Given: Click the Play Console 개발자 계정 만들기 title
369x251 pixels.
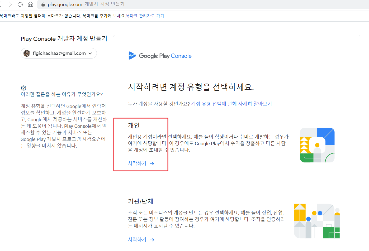Looking at the screenshot, I should (x=64, y=39).
